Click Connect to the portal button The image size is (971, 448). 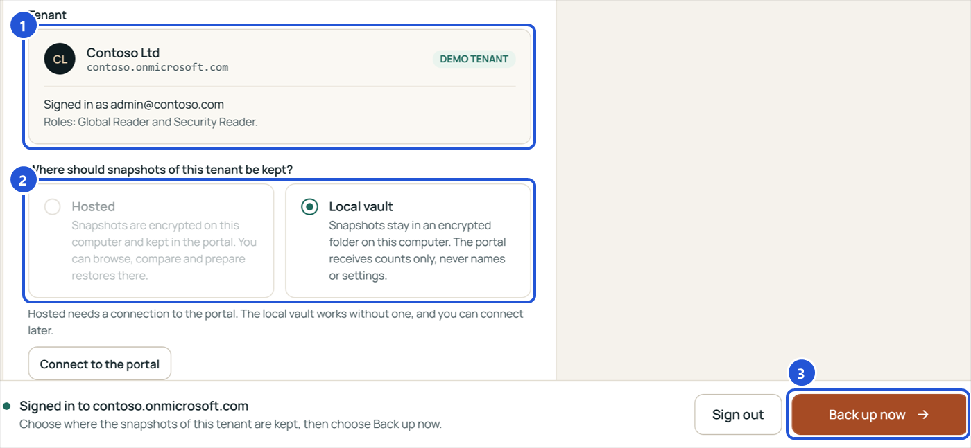(x=100, y=364)
